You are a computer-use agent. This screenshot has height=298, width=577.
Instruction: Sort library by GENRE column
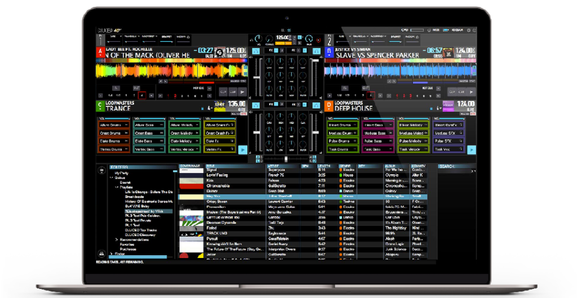pos(347,166)
